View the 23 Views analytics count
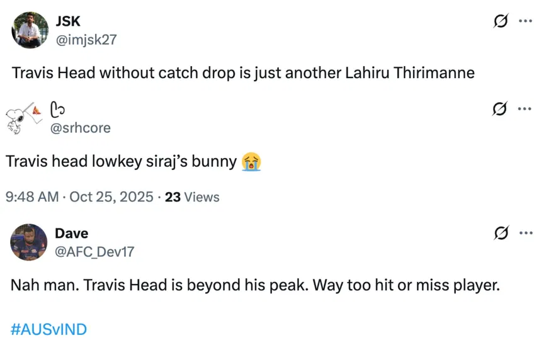 pos(192,197)
